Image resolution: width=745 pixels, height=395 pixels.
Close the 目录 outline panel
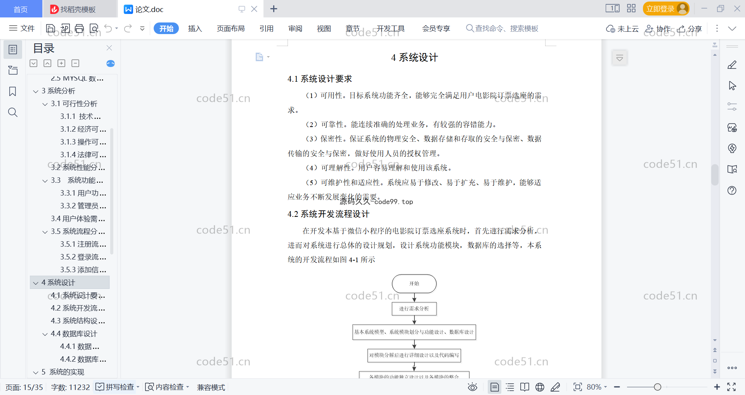pyautogui.click(x=109, y=48)
